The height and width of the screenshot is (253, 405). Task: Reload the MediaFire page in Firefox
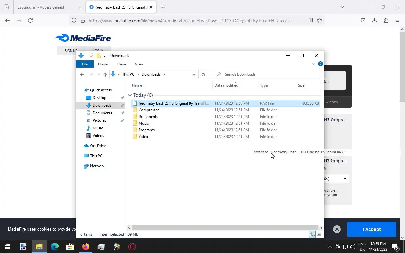[30, 21]
